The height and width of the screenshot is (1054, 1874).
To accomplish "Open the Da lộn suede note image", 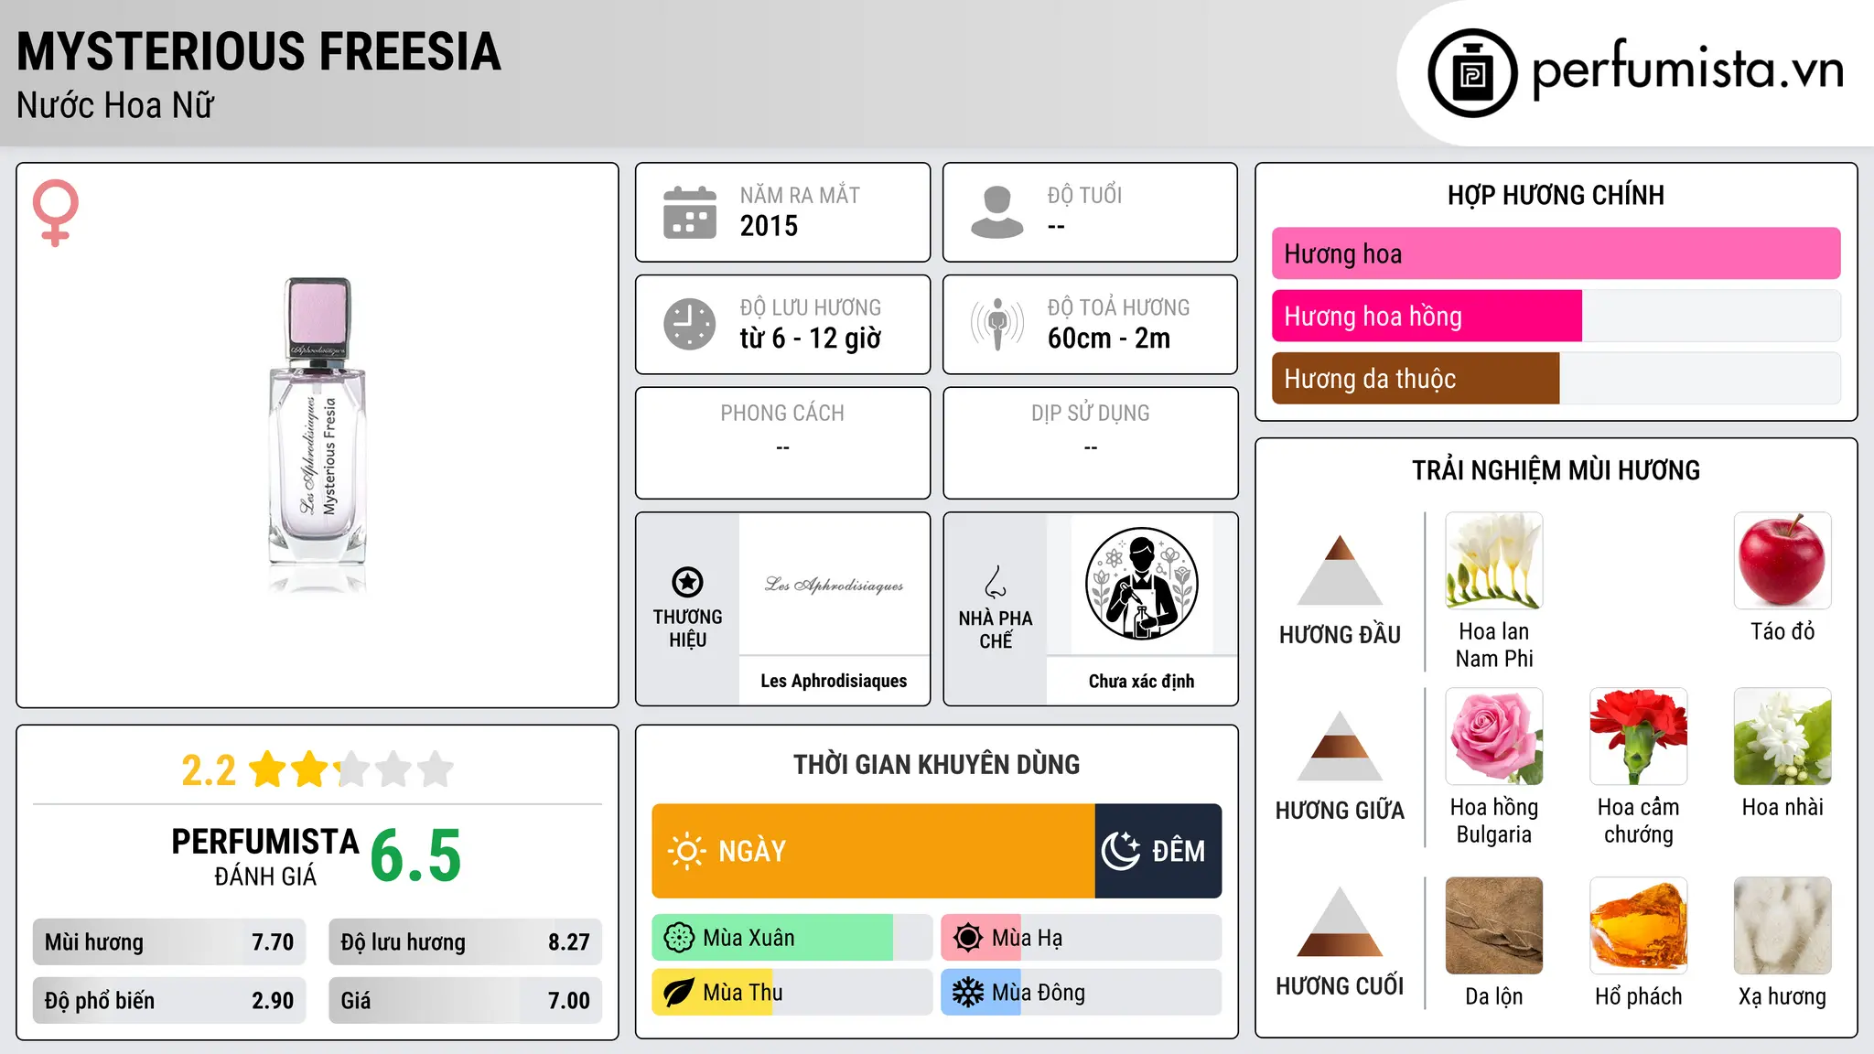I will pos(1494,926).
